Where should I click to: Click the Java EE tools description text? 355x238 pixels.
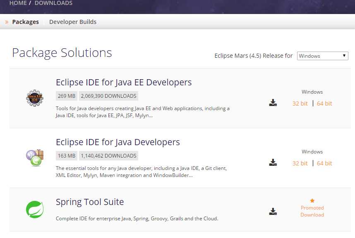click(143, 112)
